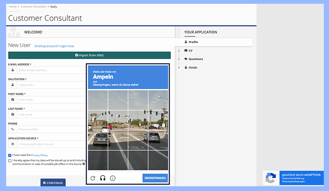Viewport: 329px width, 191px height.
Task: Click the Continue button
Action: 53,183
